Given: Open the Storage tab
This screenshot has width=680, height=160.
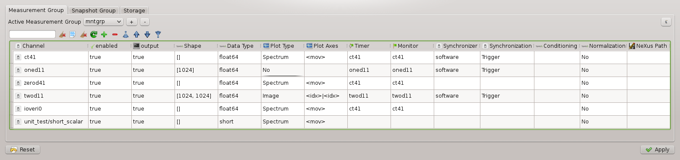Looking at the screenshot, I should (134, 10).
